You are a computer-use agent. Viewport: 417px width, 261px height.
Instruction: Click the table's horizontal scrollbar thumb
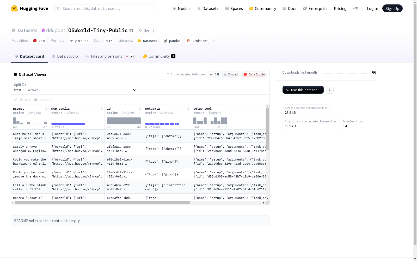[102, 203]
